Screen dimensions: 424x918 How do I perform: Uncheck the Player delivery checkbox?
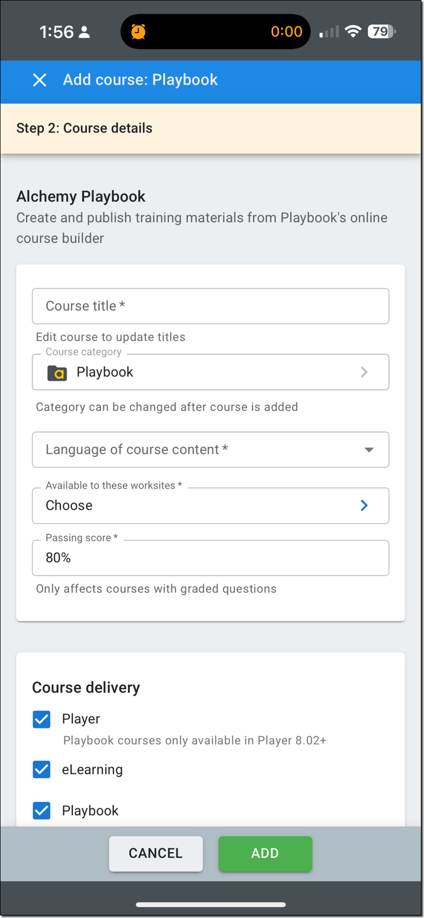click(x=42, y=719)
